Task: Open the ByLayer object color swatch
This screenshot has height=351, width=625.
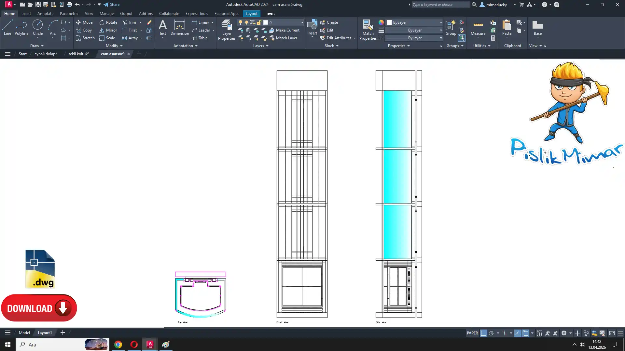Action: coord(389,22)
